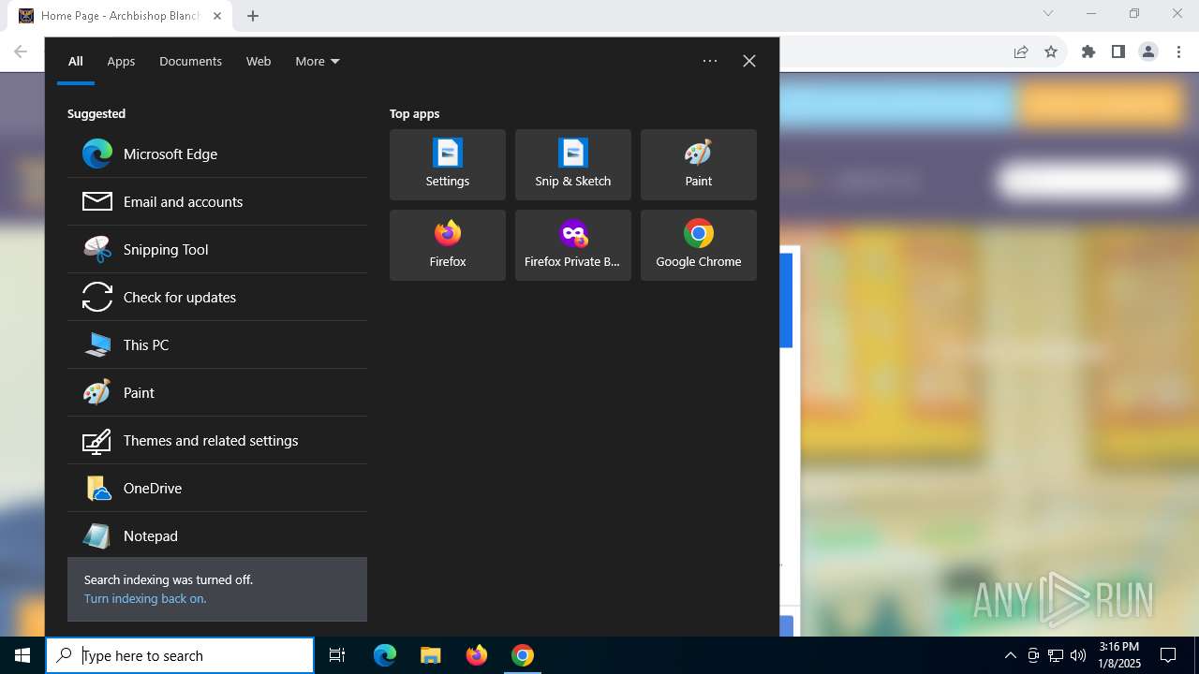Switch to the Apps search tab
1199x674 pixels.
click(x=121, y=61)
